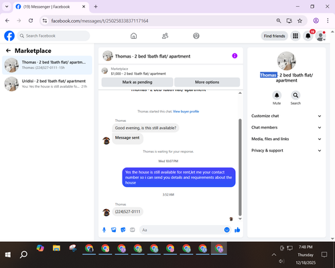This screenshot has width=335, height=268.
Task: Mark listing as pending
Action: coord(137,82)
